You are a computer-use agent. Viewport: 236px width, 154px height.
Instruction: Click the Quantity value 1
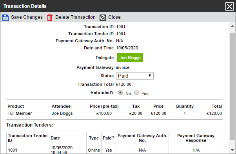click(185, 113)
